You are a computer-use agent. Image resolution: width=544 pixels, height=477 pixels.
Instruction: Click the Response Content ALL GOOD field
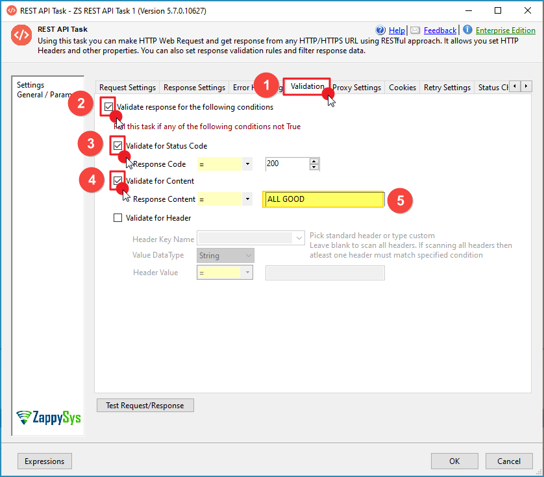[323, 199]
